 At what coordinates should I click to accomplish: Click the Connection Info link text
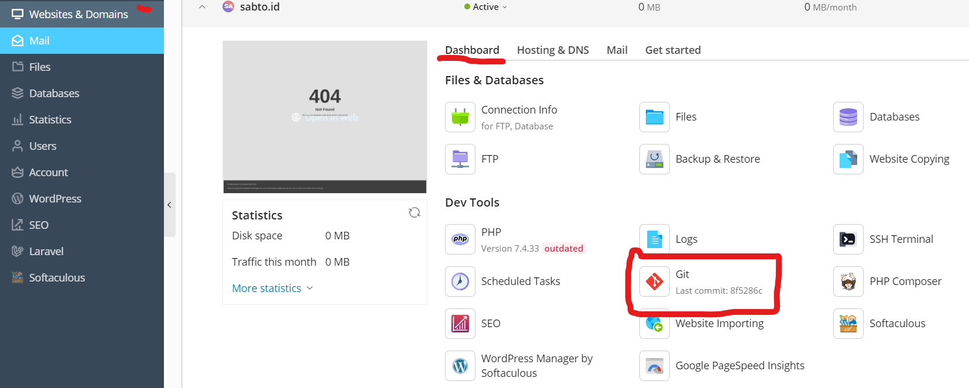click(519, 110)
